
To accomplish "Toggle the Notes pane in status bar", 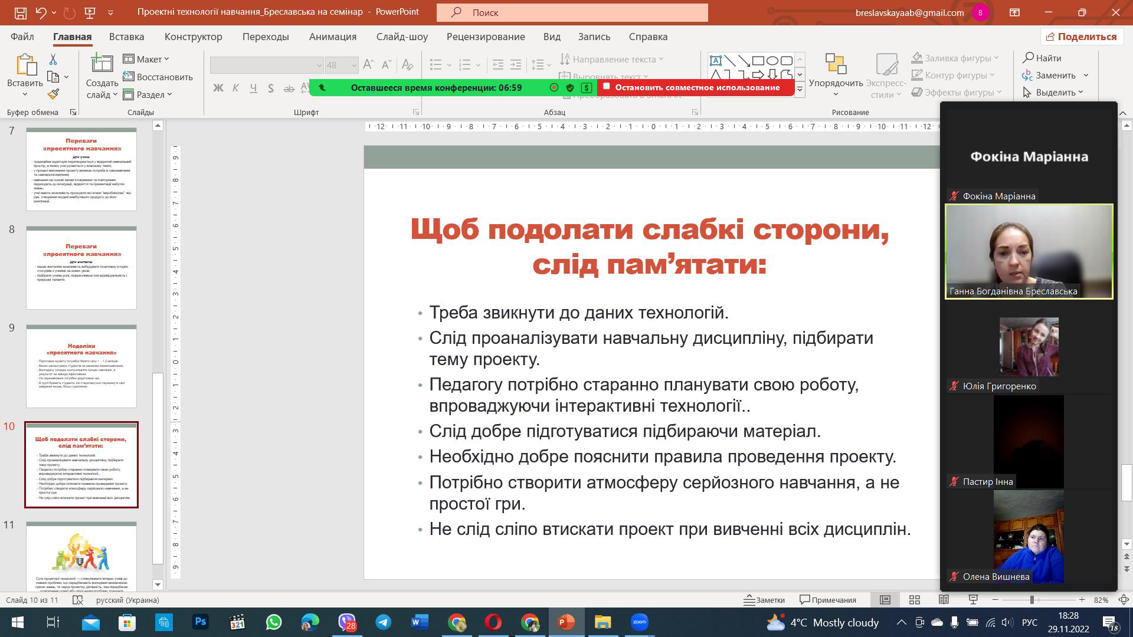I will point(764,600).
